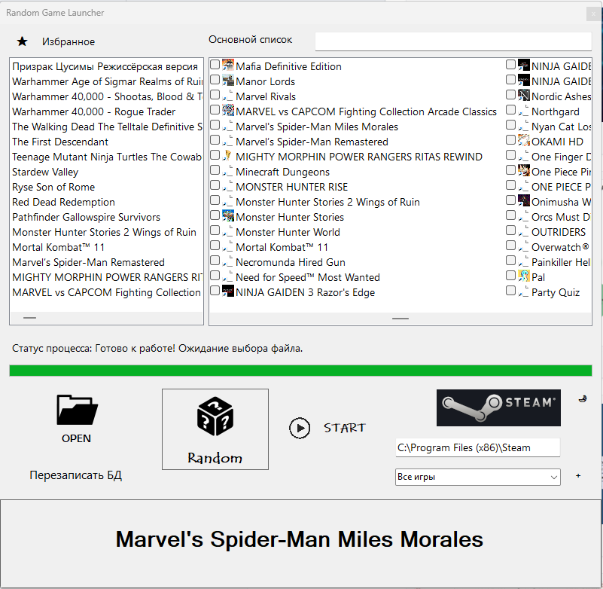
Task: Click the OKAMI HD game icon
Action: [524, 140]
